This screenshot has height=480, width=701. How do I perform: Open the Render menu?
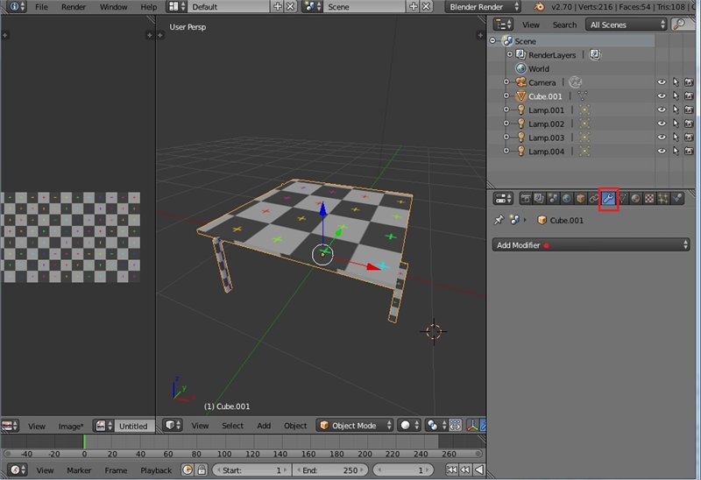pyautogui.click(x=74, y=7)
